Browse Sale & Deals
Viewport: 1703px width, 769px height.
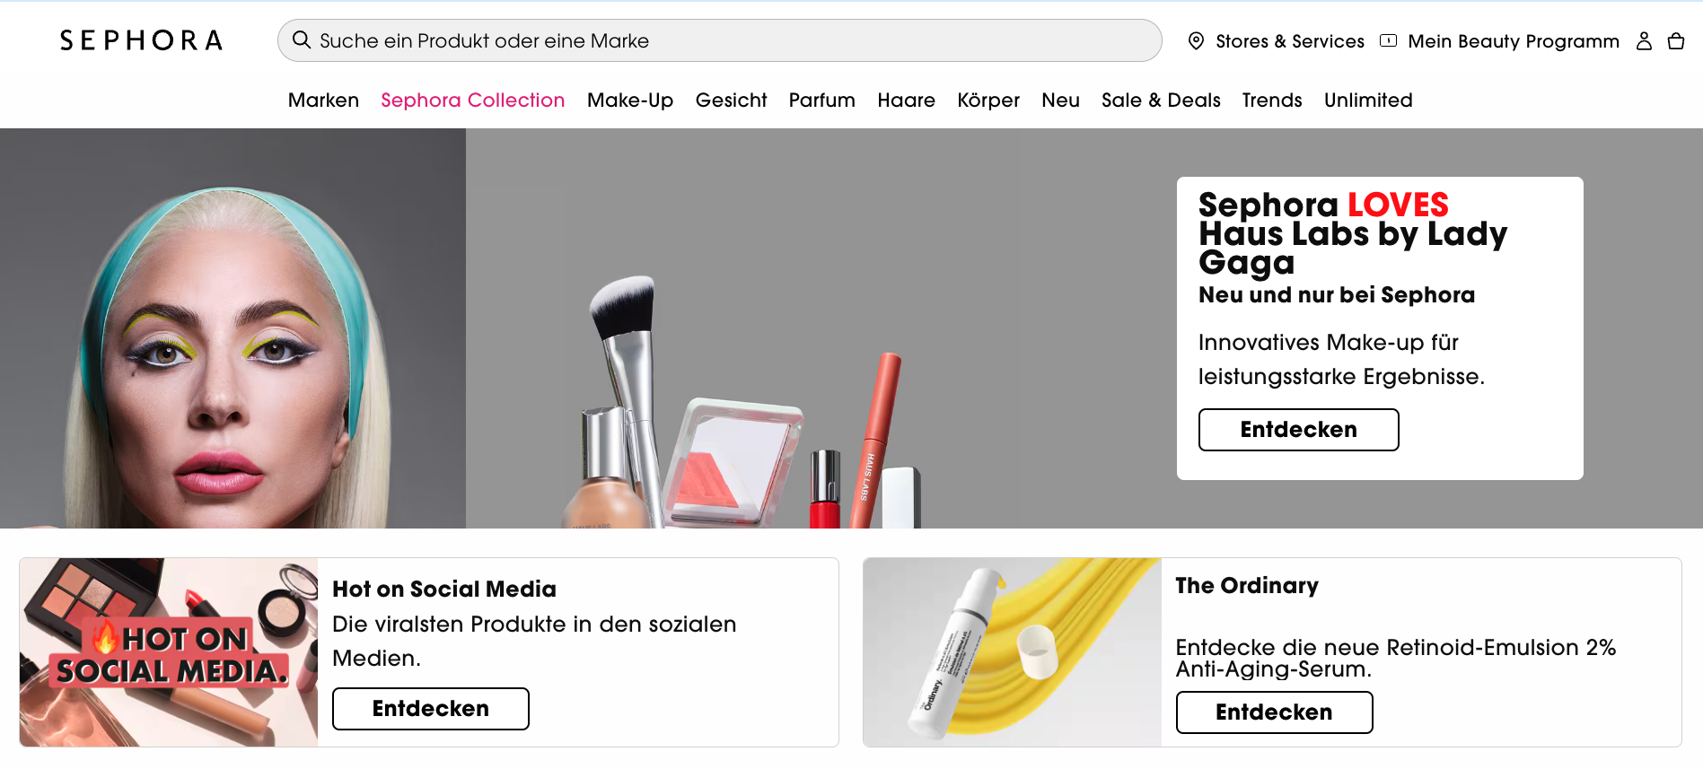1161,100
